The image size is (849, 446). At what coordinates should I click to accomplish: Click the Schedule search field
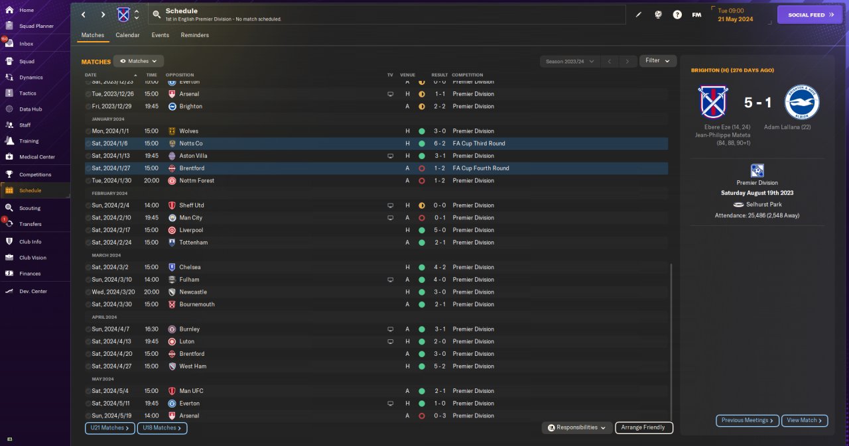click(386, 15)
